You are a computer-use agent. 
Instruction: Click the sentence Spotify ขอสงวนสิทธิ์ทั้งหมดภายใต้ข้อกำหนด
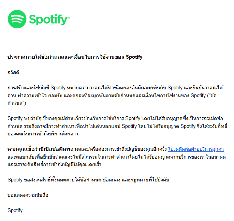[89, 180]
